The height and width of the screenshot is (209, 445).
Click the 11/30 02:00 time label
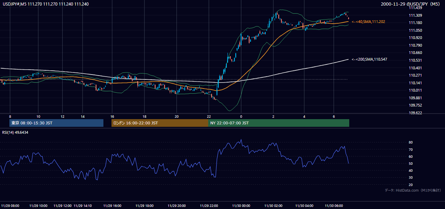pyautogui.click(x=273, y=206)
